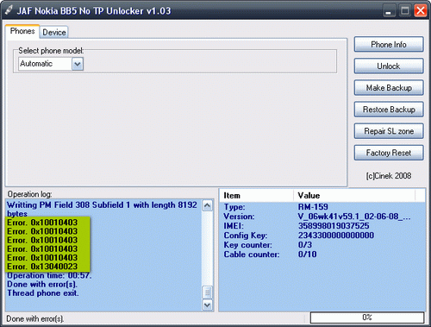Image resolution: width=431 pixels, height=327 pixels.
Task: Click the Operation time log line
Action: coord(49,275)
